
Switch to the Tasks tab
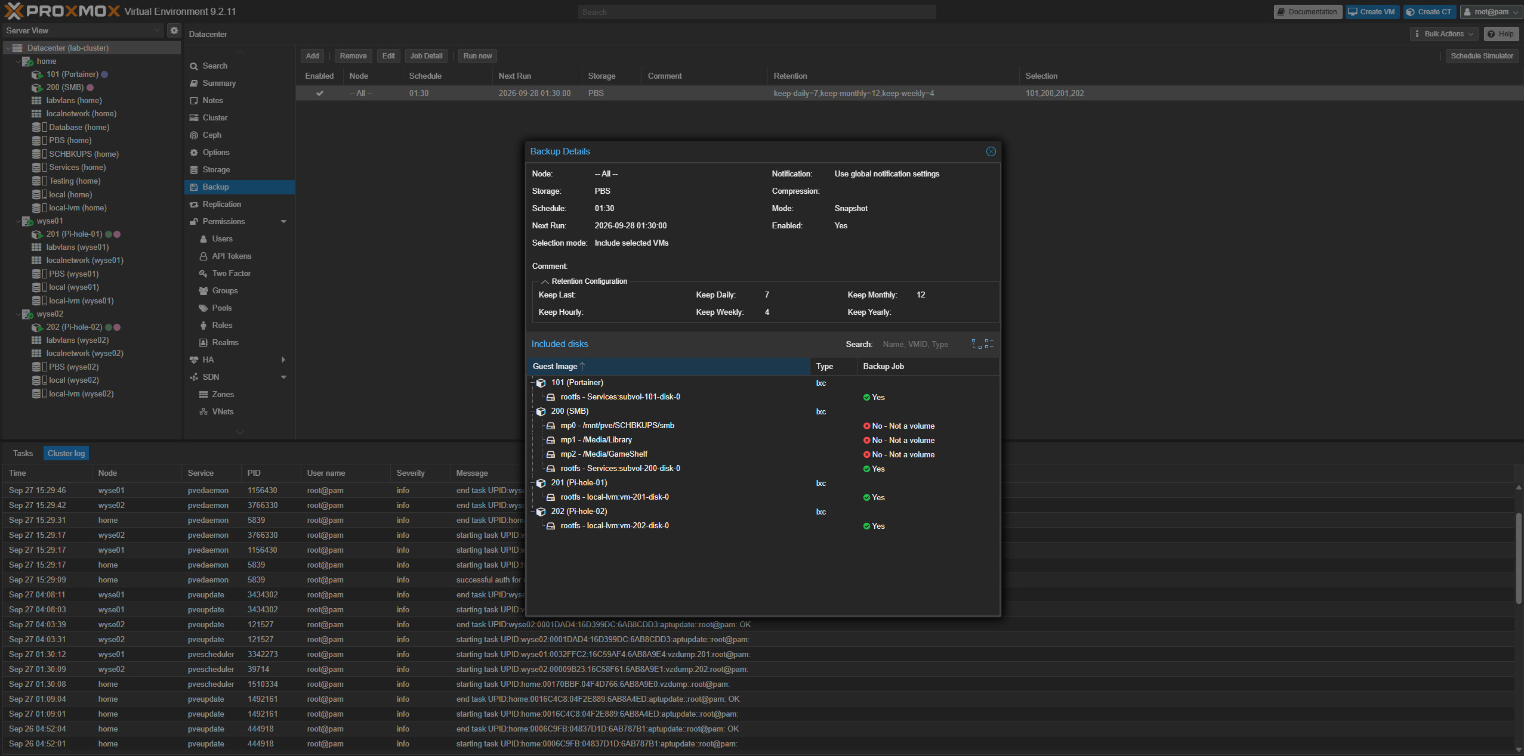(23, 453)
